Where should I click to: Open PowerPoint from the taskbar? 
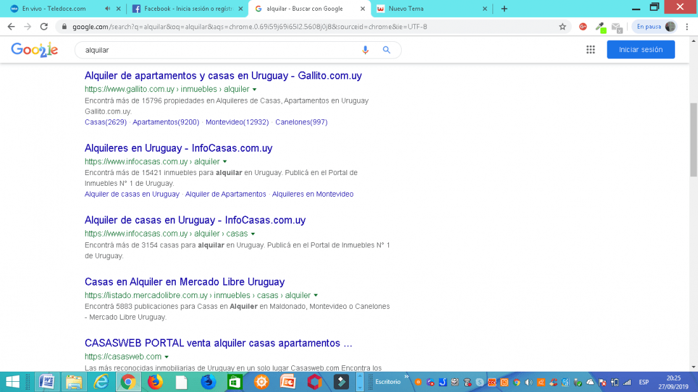click(288, 382)
